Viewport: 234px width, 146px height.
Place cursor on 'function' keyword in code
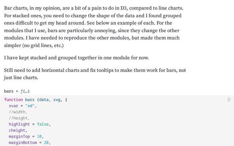13,100
